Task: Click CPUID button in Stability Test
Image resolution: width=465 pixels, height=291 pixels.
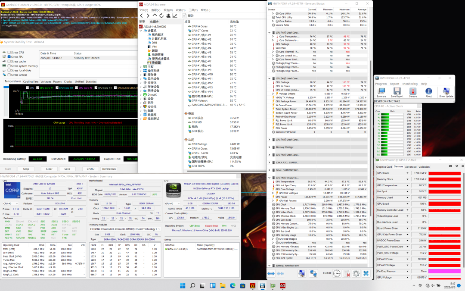Action: (x=90, y=169)
